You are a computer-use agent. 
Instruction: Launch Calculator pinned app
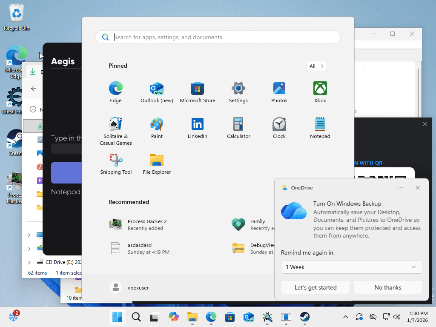coord(238,128)
